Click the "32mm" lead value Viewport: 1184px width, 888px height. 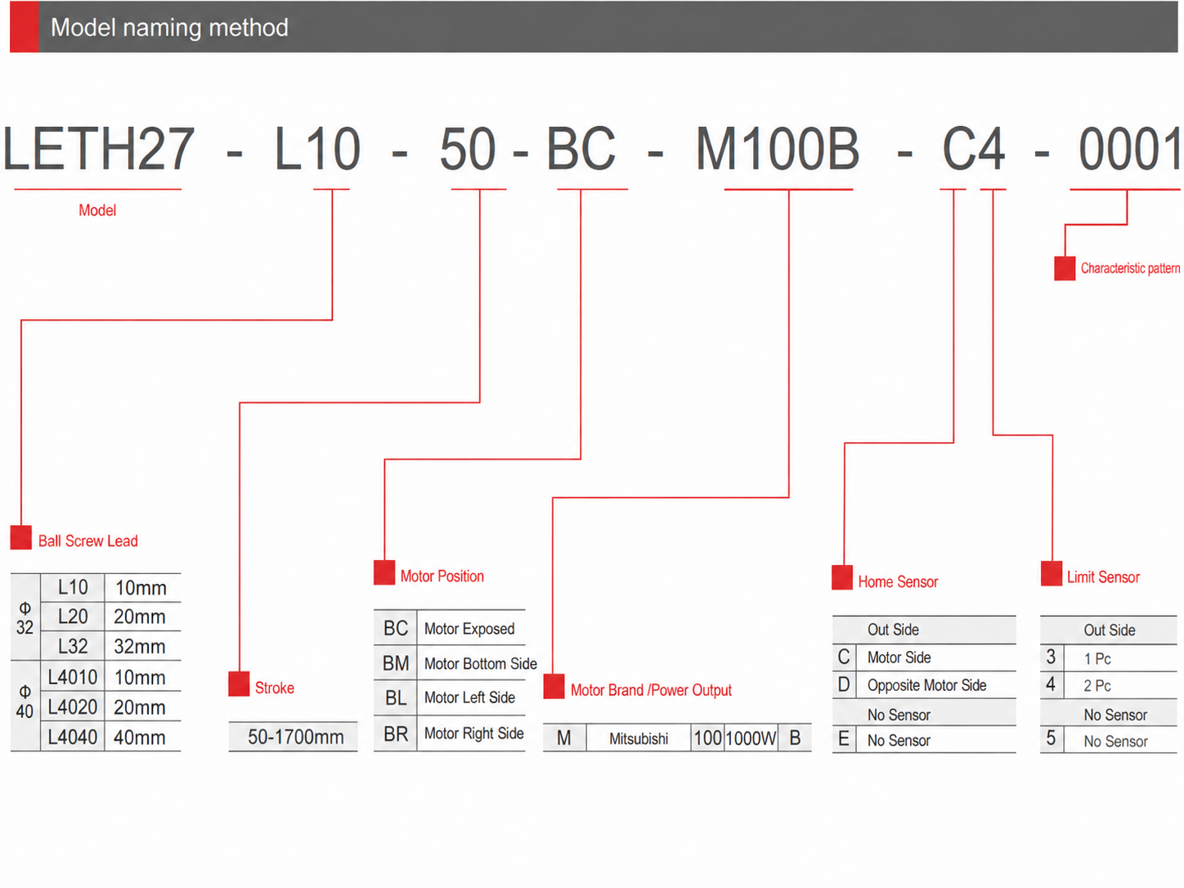tap(140, 646)
